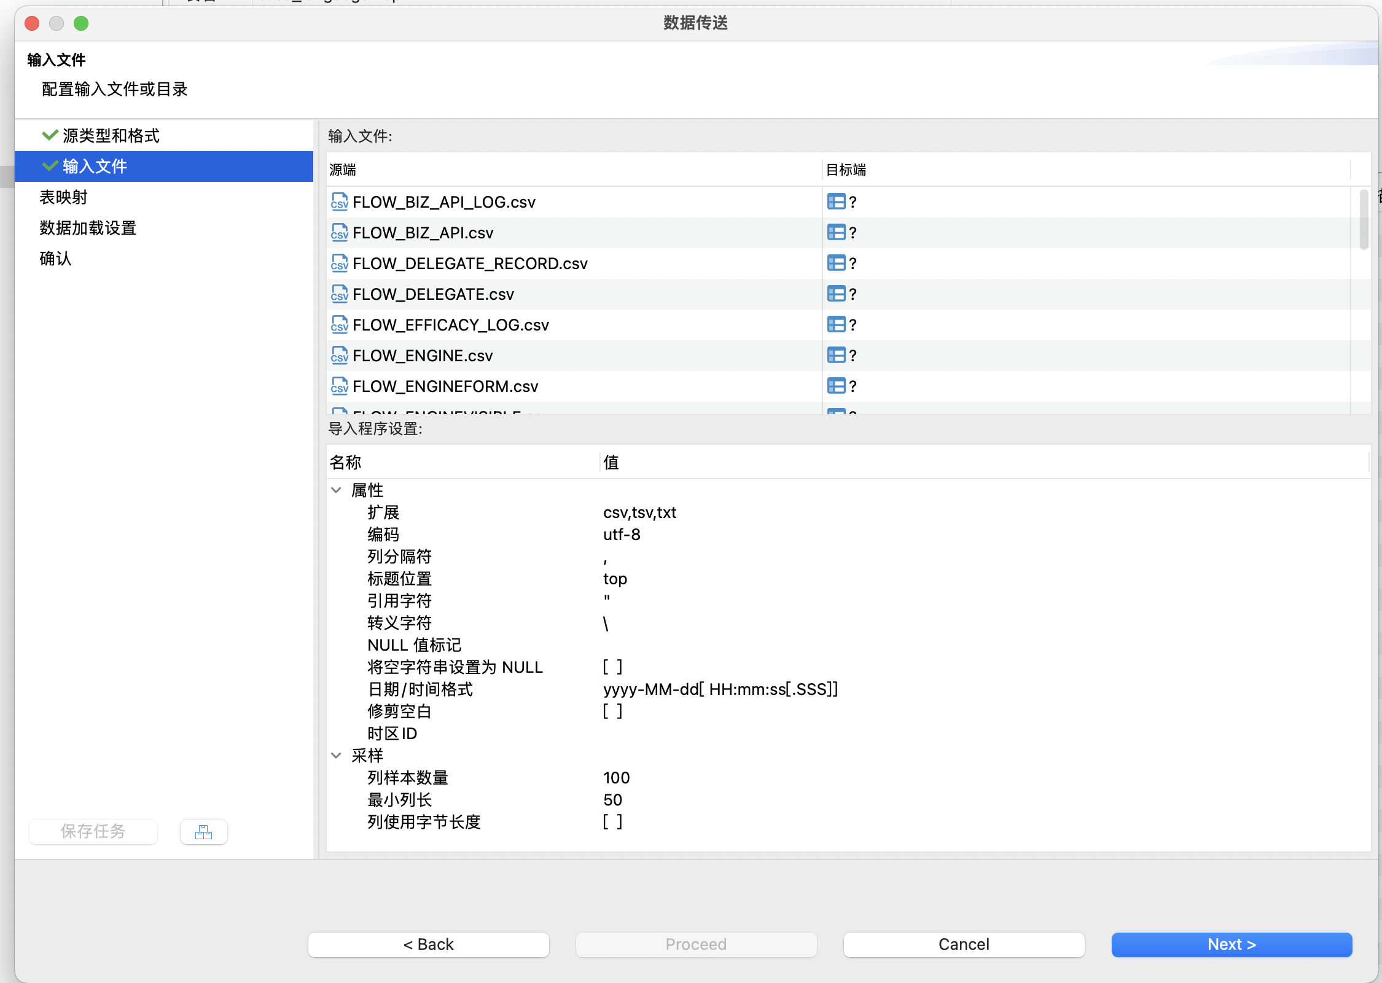The width and height of the screenshot is (1382, 983).
Task: Toggle 将空字符串设置为 NULL checkbox
Action: pos(612,667)
